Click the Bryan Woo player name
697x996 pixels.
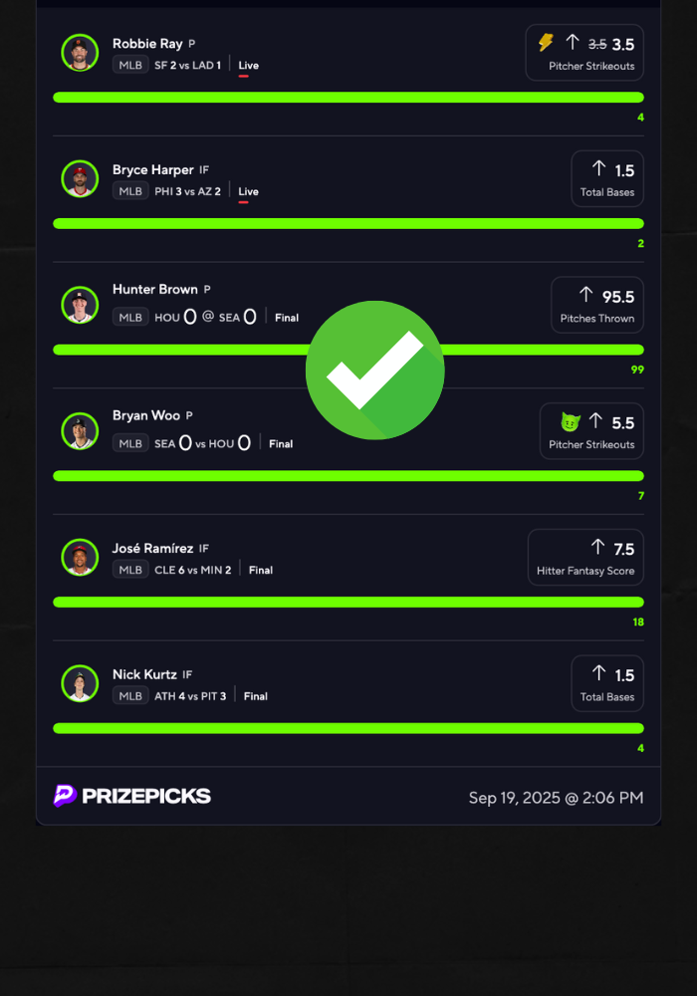coord(146,415)
